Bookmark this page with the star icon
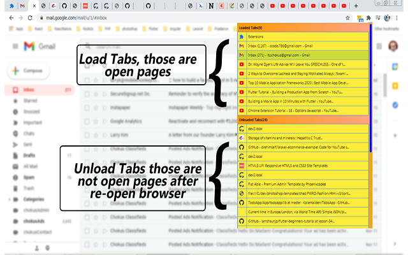The width and height of the screenshot is (408, 255). click(347, 18)
